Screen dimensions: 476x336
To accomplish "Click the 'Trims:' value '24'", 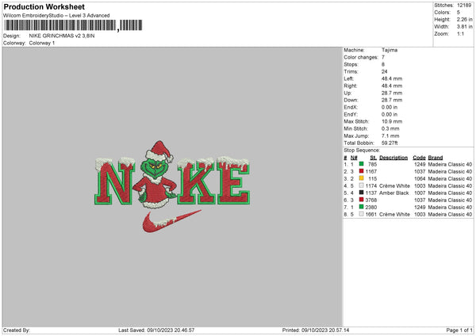I will (x=384, y=71).
